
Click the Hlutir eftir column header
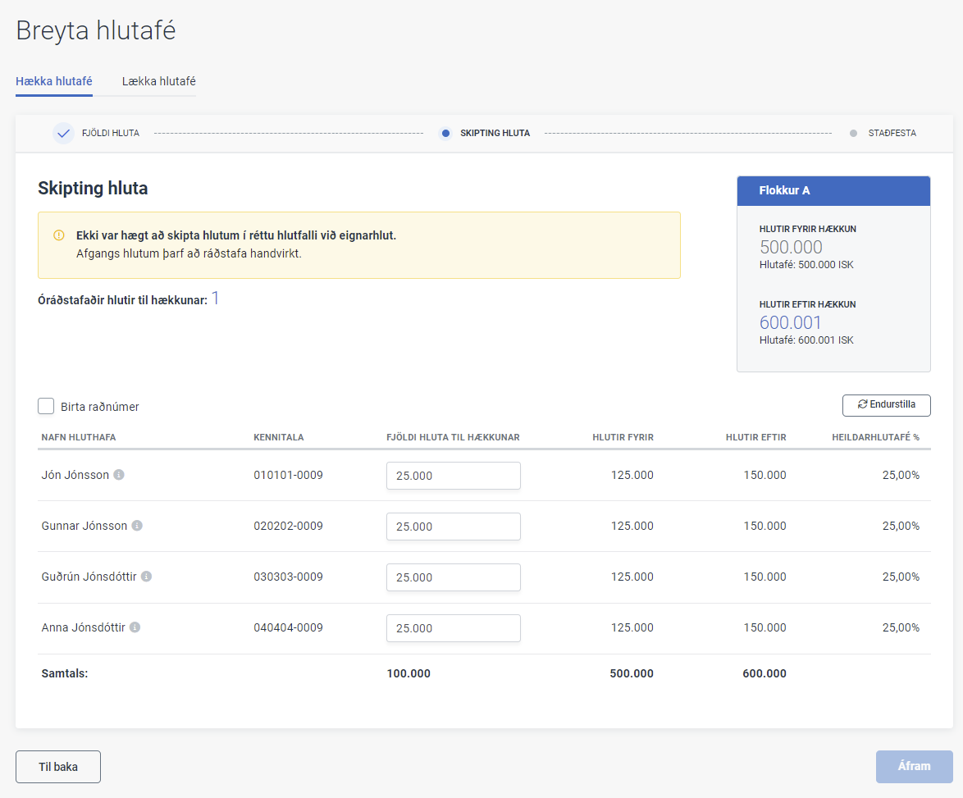point(756,437)
